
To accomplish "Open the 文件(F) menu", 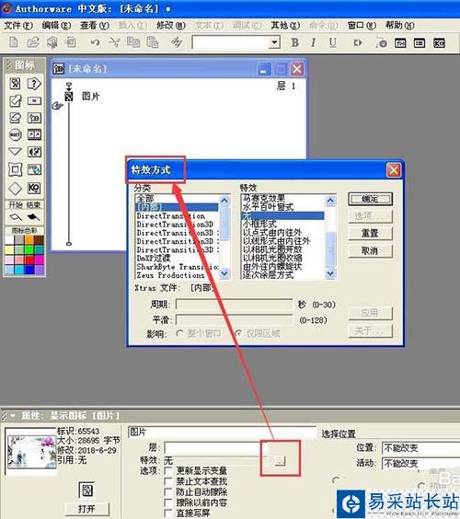I will pos(18,25).
